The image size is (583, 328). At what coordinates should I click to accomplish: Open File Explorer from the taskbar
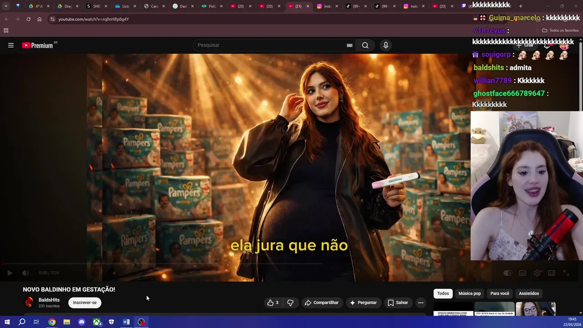click(x=66, y=322)
